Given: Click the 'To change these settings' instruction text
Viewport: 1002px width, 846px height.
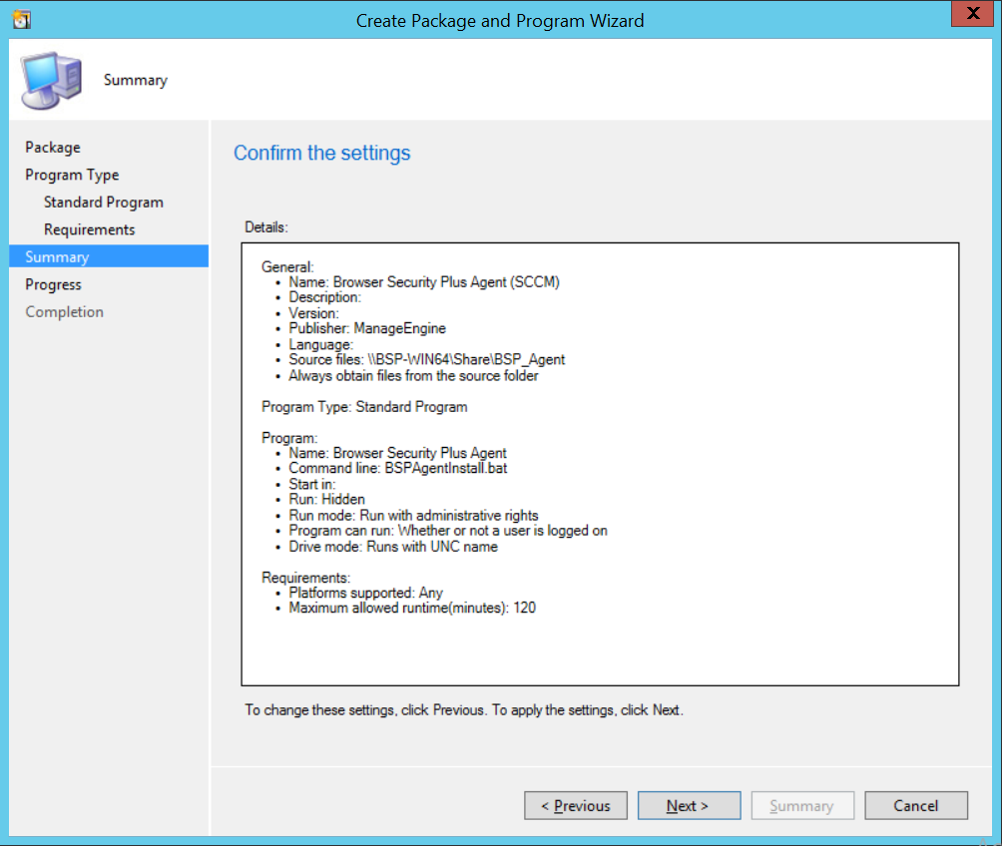Looking at the screenshot, I should pyautogui.click(x=464, y=710).
